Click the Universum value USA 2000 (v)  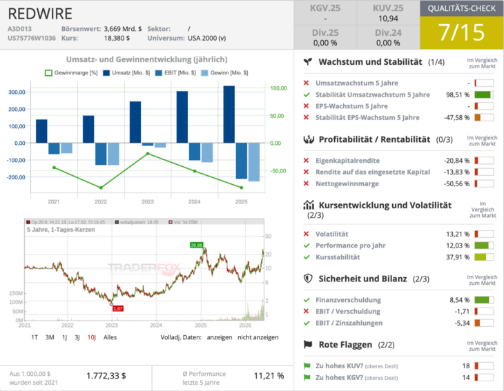click(x=206, y=38)
